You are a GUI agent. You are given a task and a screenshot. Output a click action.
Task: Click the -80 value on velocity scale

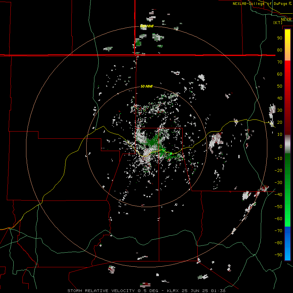tap(278, 243)
